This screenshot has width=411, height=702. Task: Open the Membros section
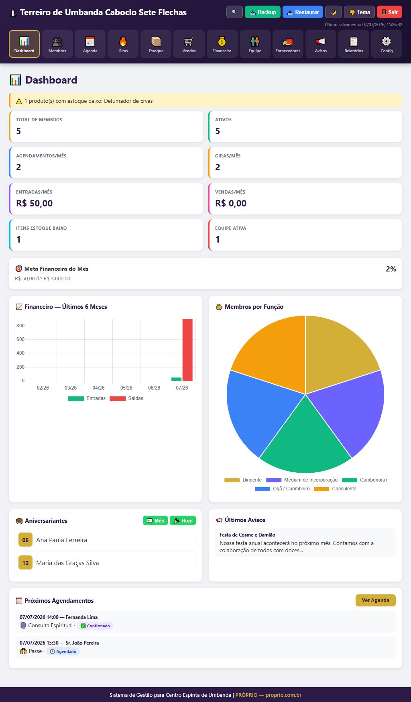pyautogui.click(x=57, y=44)
